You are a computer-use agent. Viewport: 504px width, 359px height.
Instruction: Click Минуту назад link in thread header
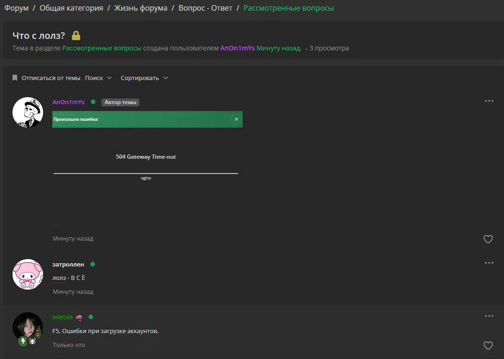pyautogui.click(x=279, y=48)
